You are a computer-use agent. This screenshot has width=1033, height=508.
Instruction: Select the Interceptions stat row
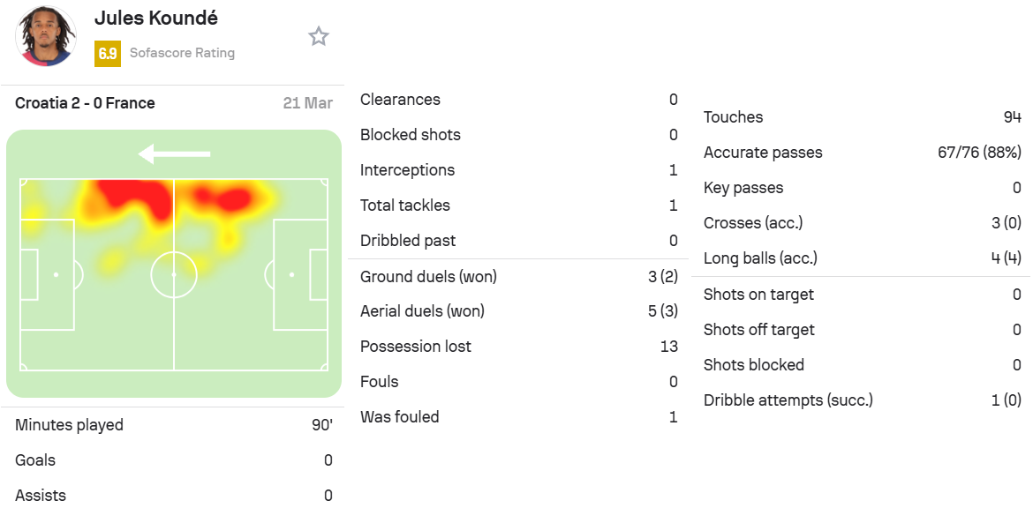[519, 170]
